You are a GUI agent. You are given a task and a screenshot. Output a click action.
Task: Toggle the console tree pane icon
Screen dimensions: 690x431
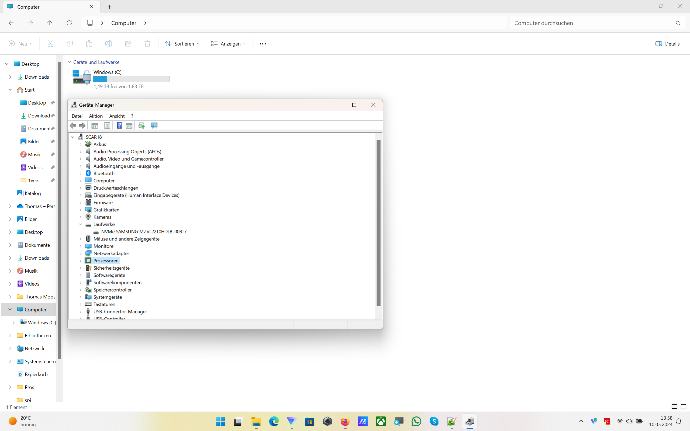point(95,126)
